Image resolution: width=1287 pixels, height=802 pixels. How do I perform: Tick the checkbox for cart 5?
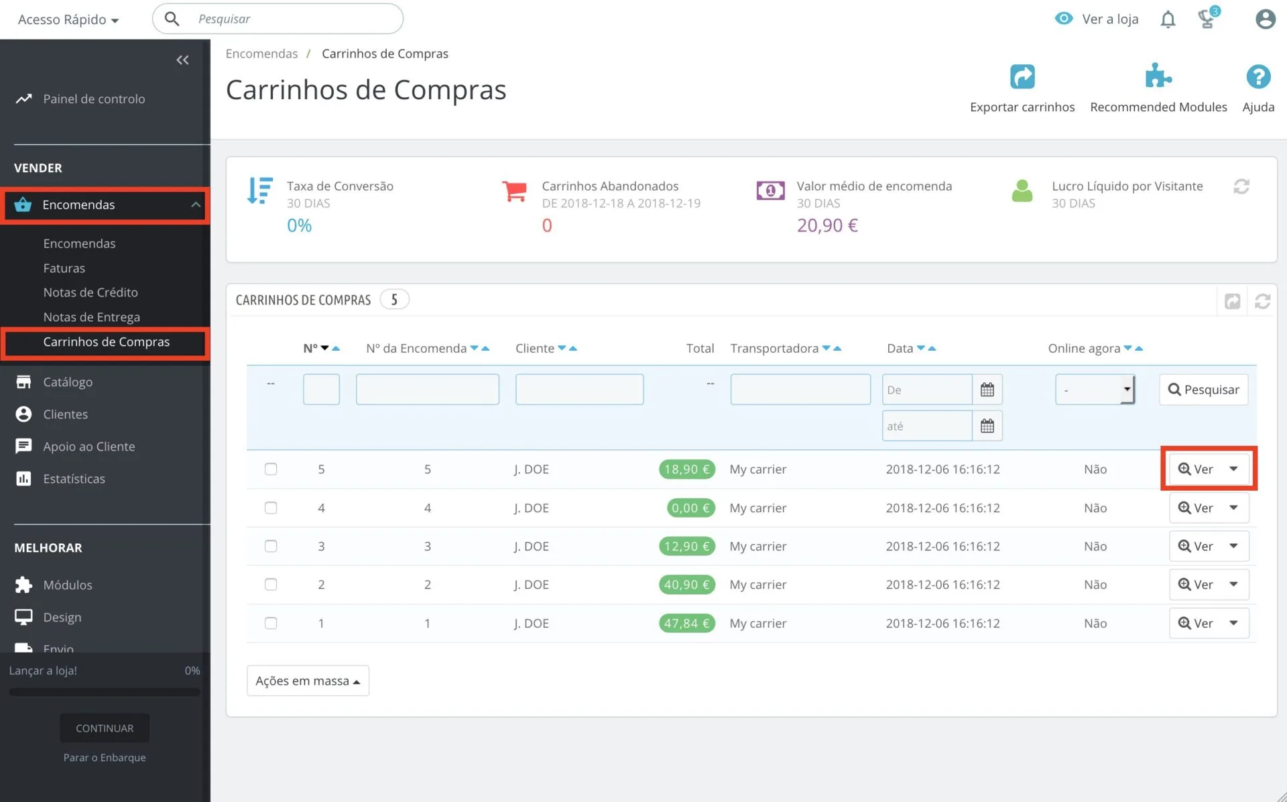click(271, 469)
